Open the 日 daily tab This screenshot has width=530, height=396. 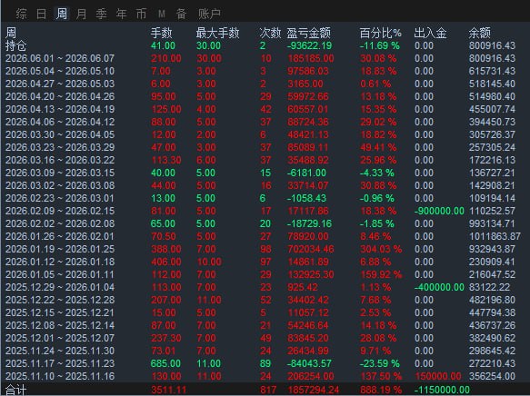click(x=41, y=14)
